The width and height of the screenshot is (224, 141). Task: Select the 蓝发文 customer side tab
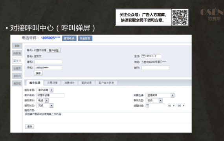coord(17,61)
